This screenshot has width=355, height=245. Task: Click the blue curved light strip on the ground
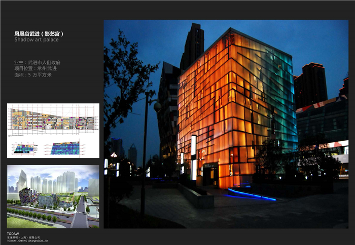point(251,194)
